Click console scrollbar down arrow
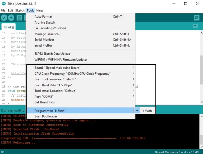The height and width of the screenshot is (154, 203). (x=201, y=147)
